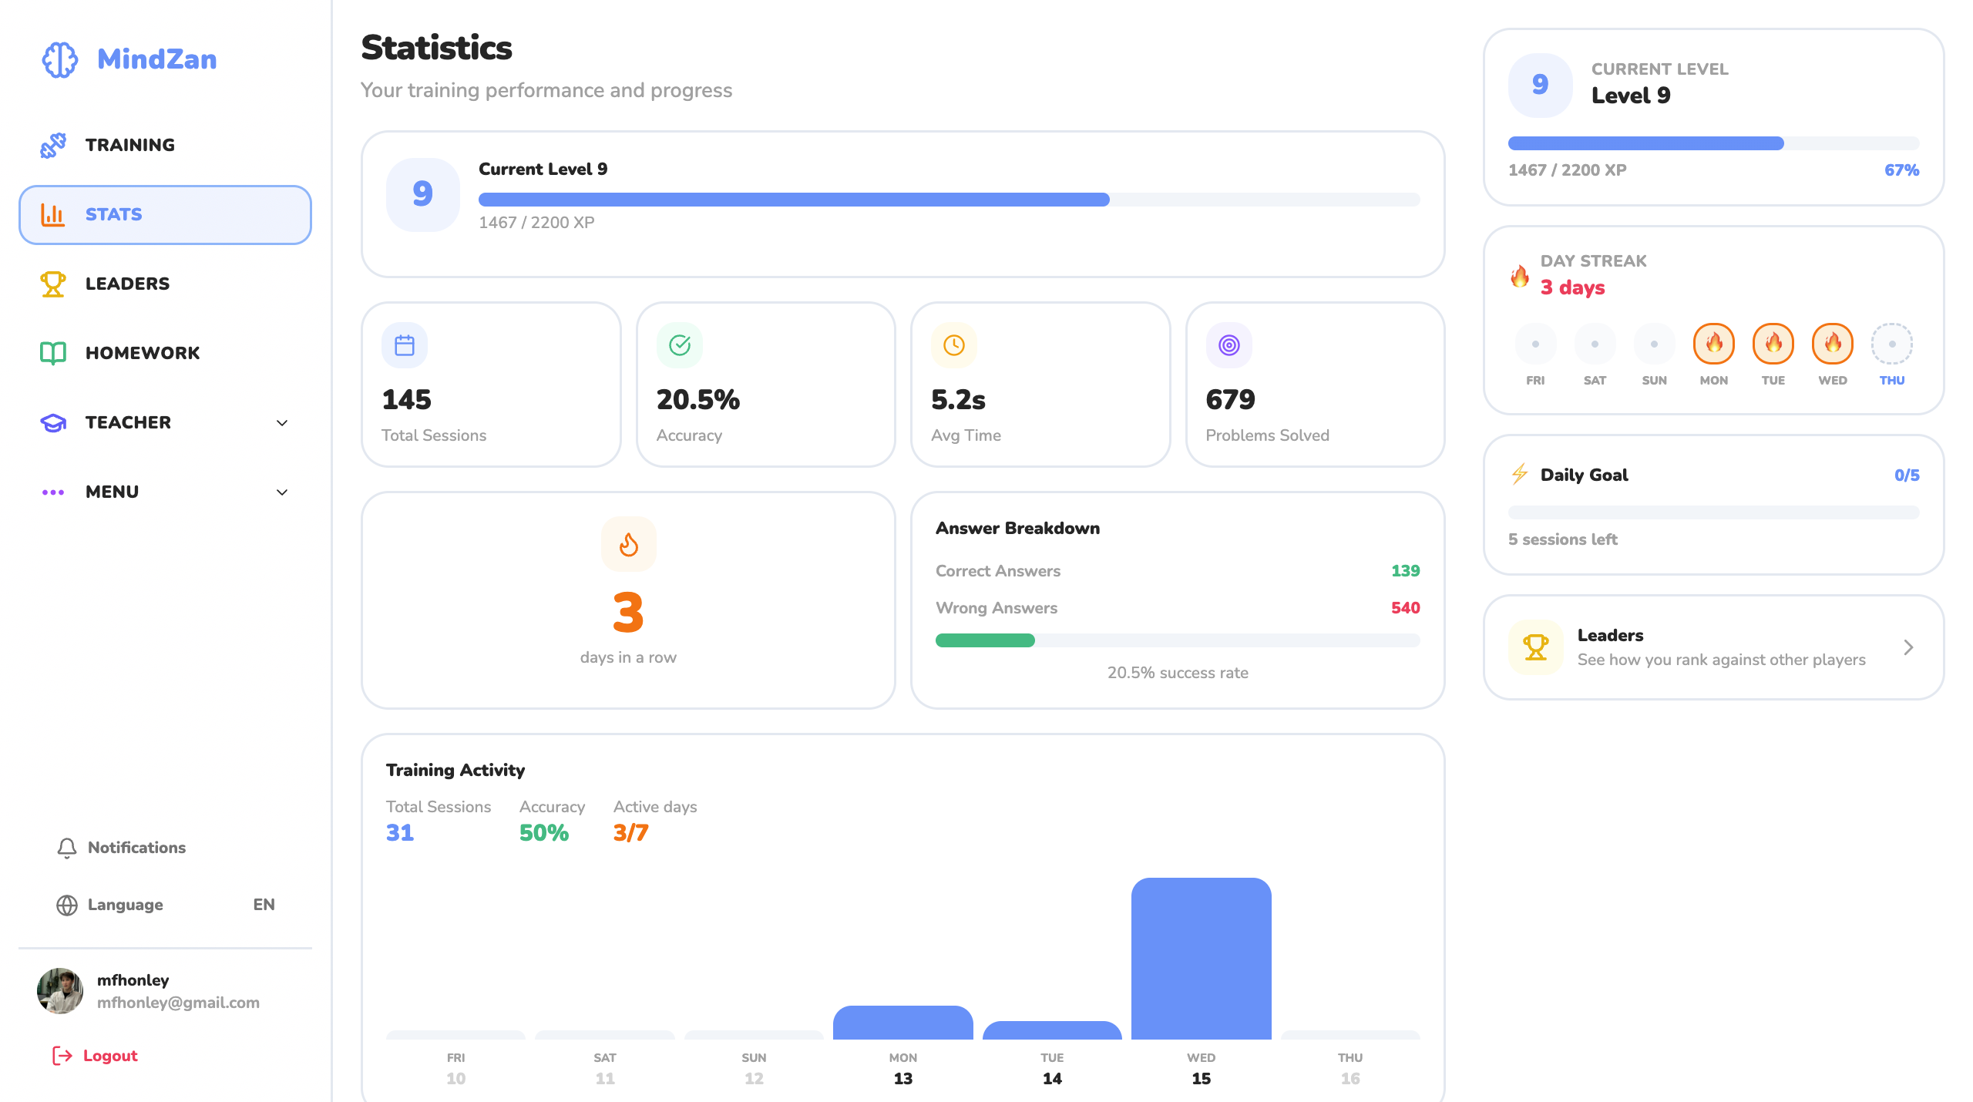1973x1102 pixels.
Task: Switch to the Stats sidebar item
Action: point(113,214)
